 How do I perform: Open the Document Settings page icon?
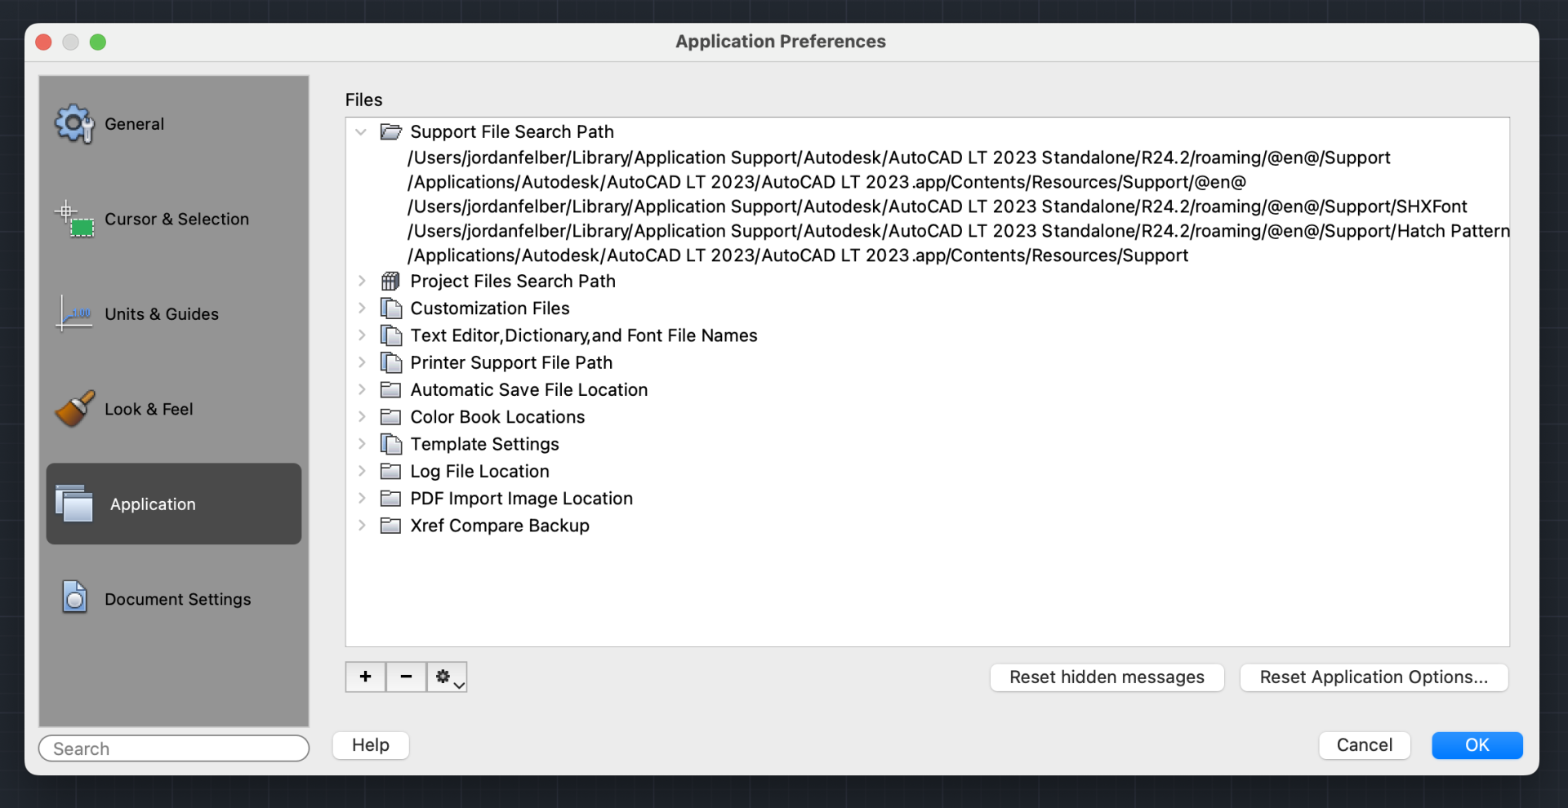point(74,597)
